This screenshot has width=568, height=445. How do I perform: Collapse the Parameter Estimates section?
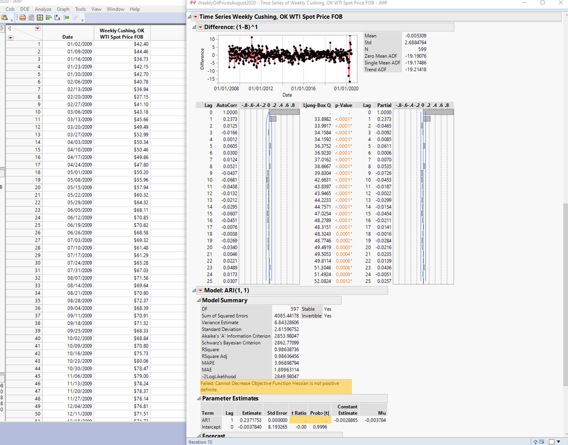coord(198,399)
